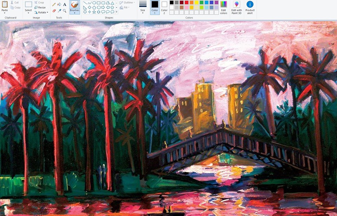This screenshot has width=337, height=216.
Task: Select the Magnifier tool
Action: [x=64, y=10]
